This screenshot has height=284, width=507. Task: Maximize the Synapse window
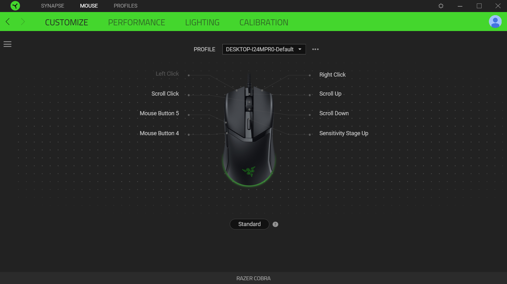pos(479,6)
